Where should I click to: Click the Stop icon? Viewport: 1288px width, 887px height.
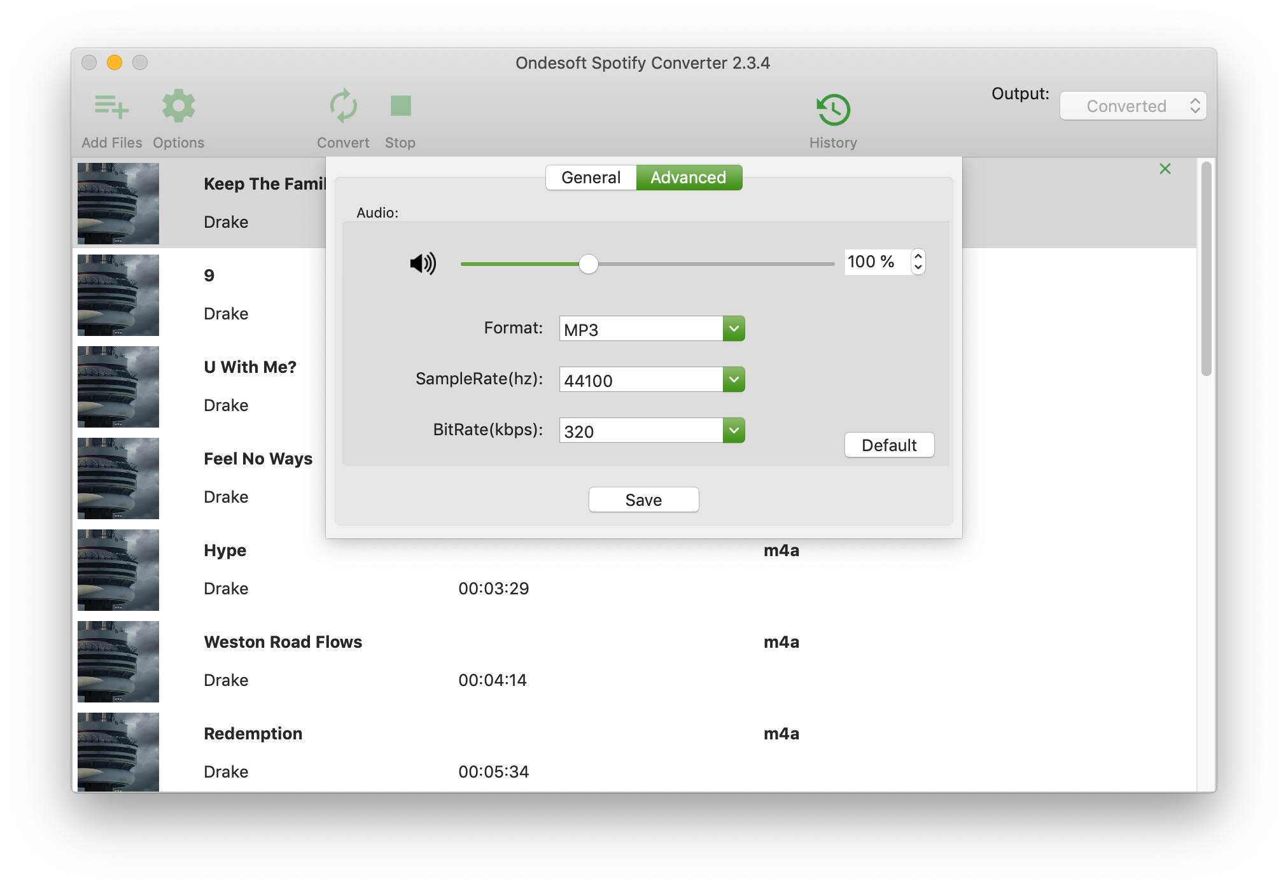(x=398, y=106)
